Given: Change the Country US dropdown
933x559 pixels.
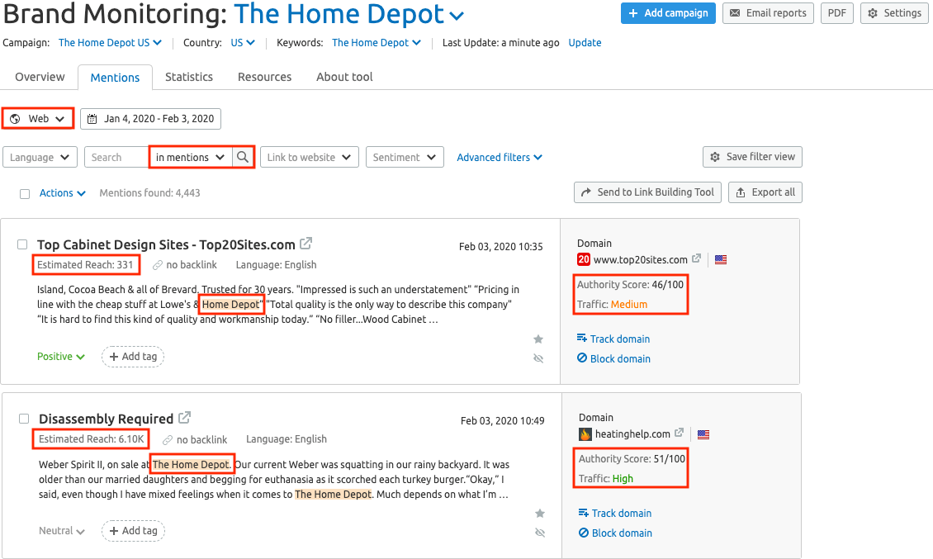Looking at the screenshot, I should [x=243, y=42].
